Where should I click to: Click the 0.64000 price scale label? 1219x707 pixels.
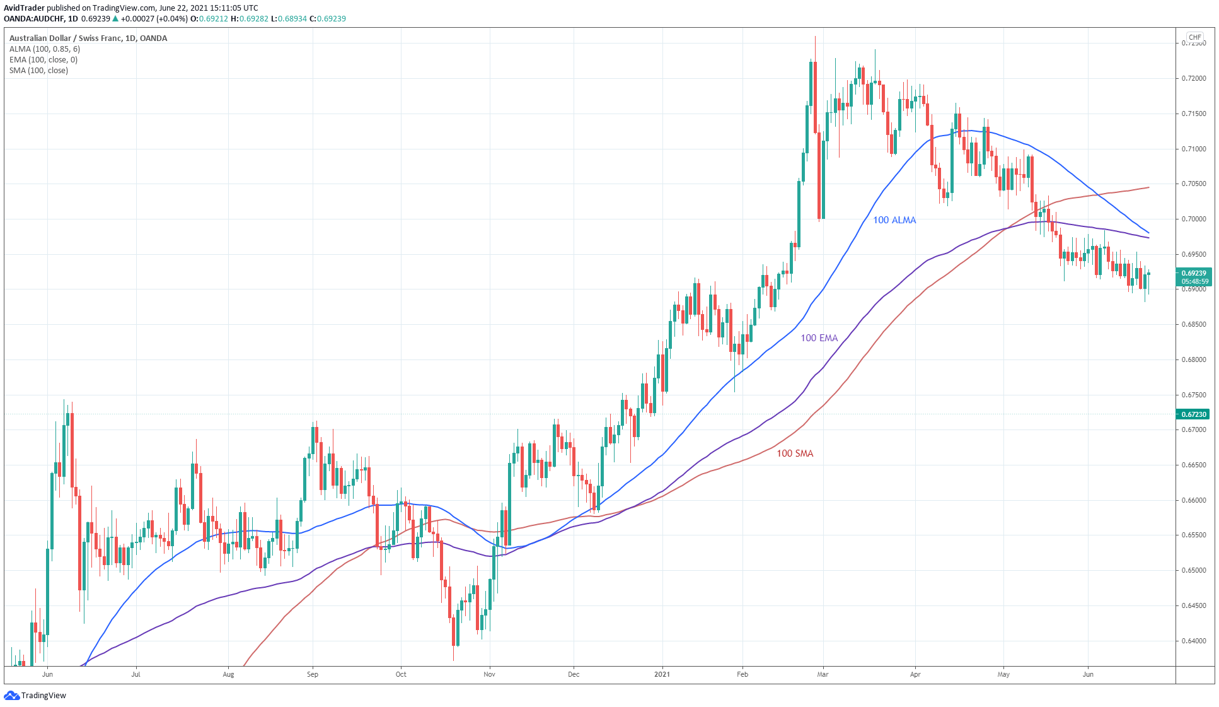click(x=1194, y=641)
